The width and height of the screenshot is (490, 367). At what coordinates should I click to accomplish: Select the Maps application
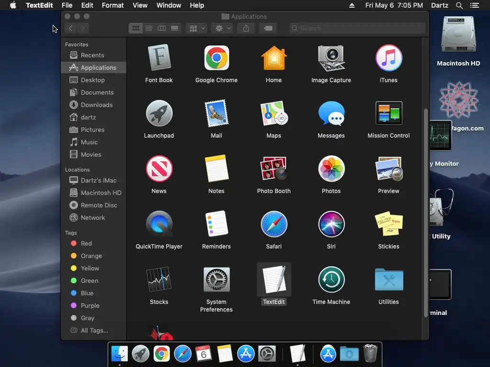point(274,113)
